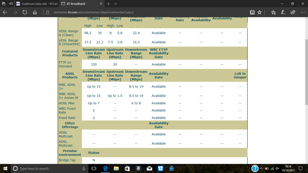Select VDSL Multicast row label
308x173 pixels.
tap(66, 134)
